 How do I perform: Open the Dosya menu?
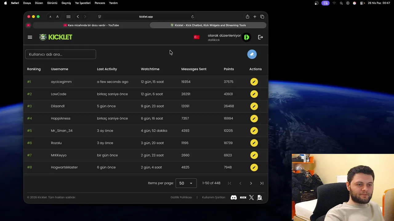(x=27, y=3)
